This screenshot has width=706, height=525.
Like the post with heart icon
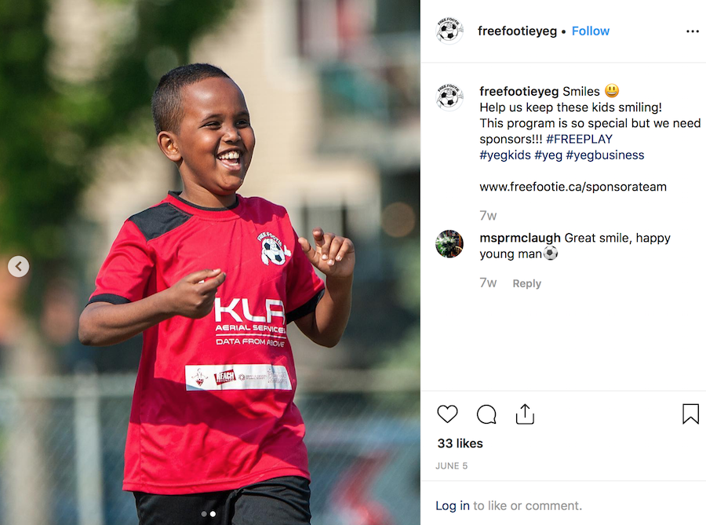click(x=447, y=414)
